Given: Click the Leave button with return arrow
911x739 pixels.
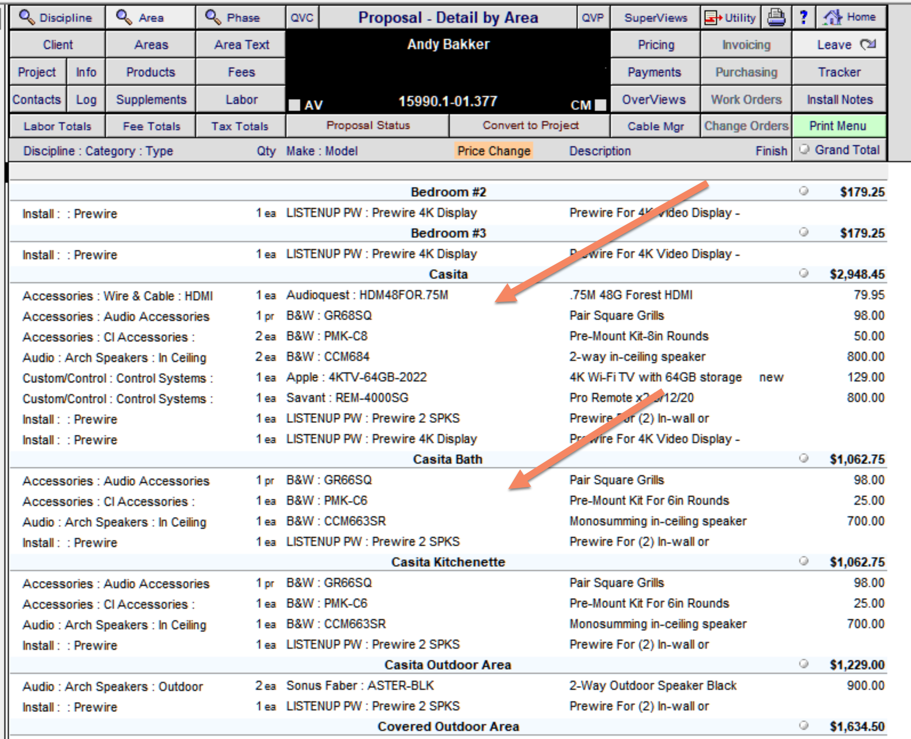Looking at the screenshot, I should point(839,45).
